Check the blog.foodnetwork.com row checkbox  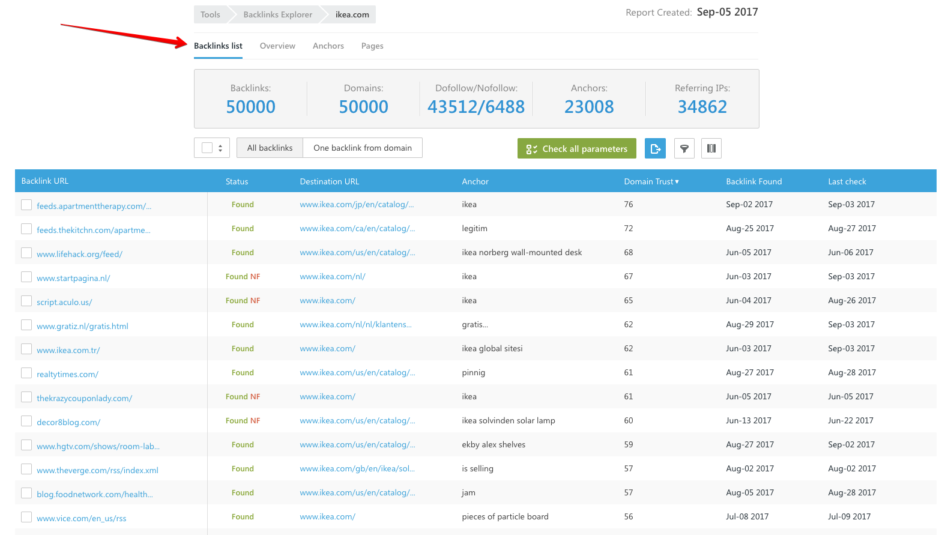point(26,493)
